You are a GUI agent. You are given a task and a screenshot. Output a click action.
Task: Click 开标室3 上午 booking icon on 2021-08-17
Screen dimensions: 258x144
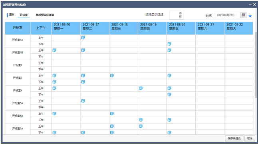coord(83,75)
